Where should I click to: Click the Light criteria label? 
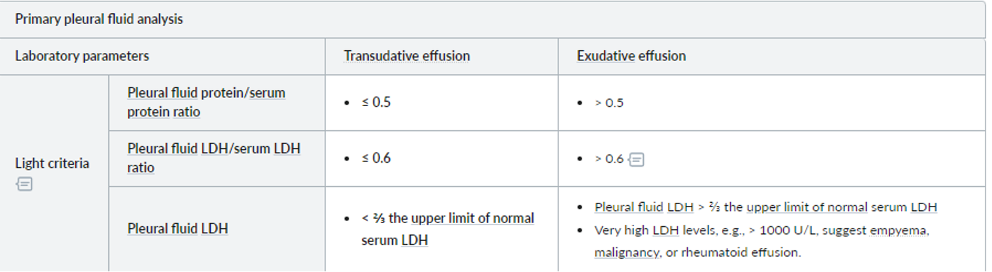52,163
